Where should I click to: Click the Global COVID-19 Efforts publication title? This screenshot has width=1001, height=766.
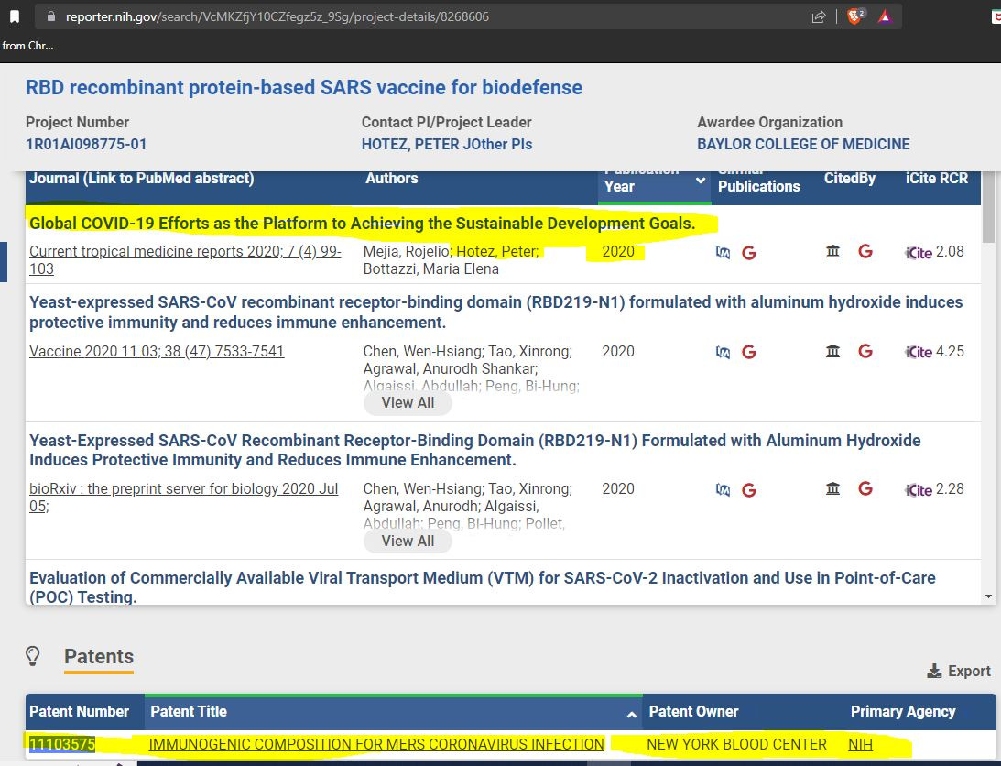pos(362,224)
